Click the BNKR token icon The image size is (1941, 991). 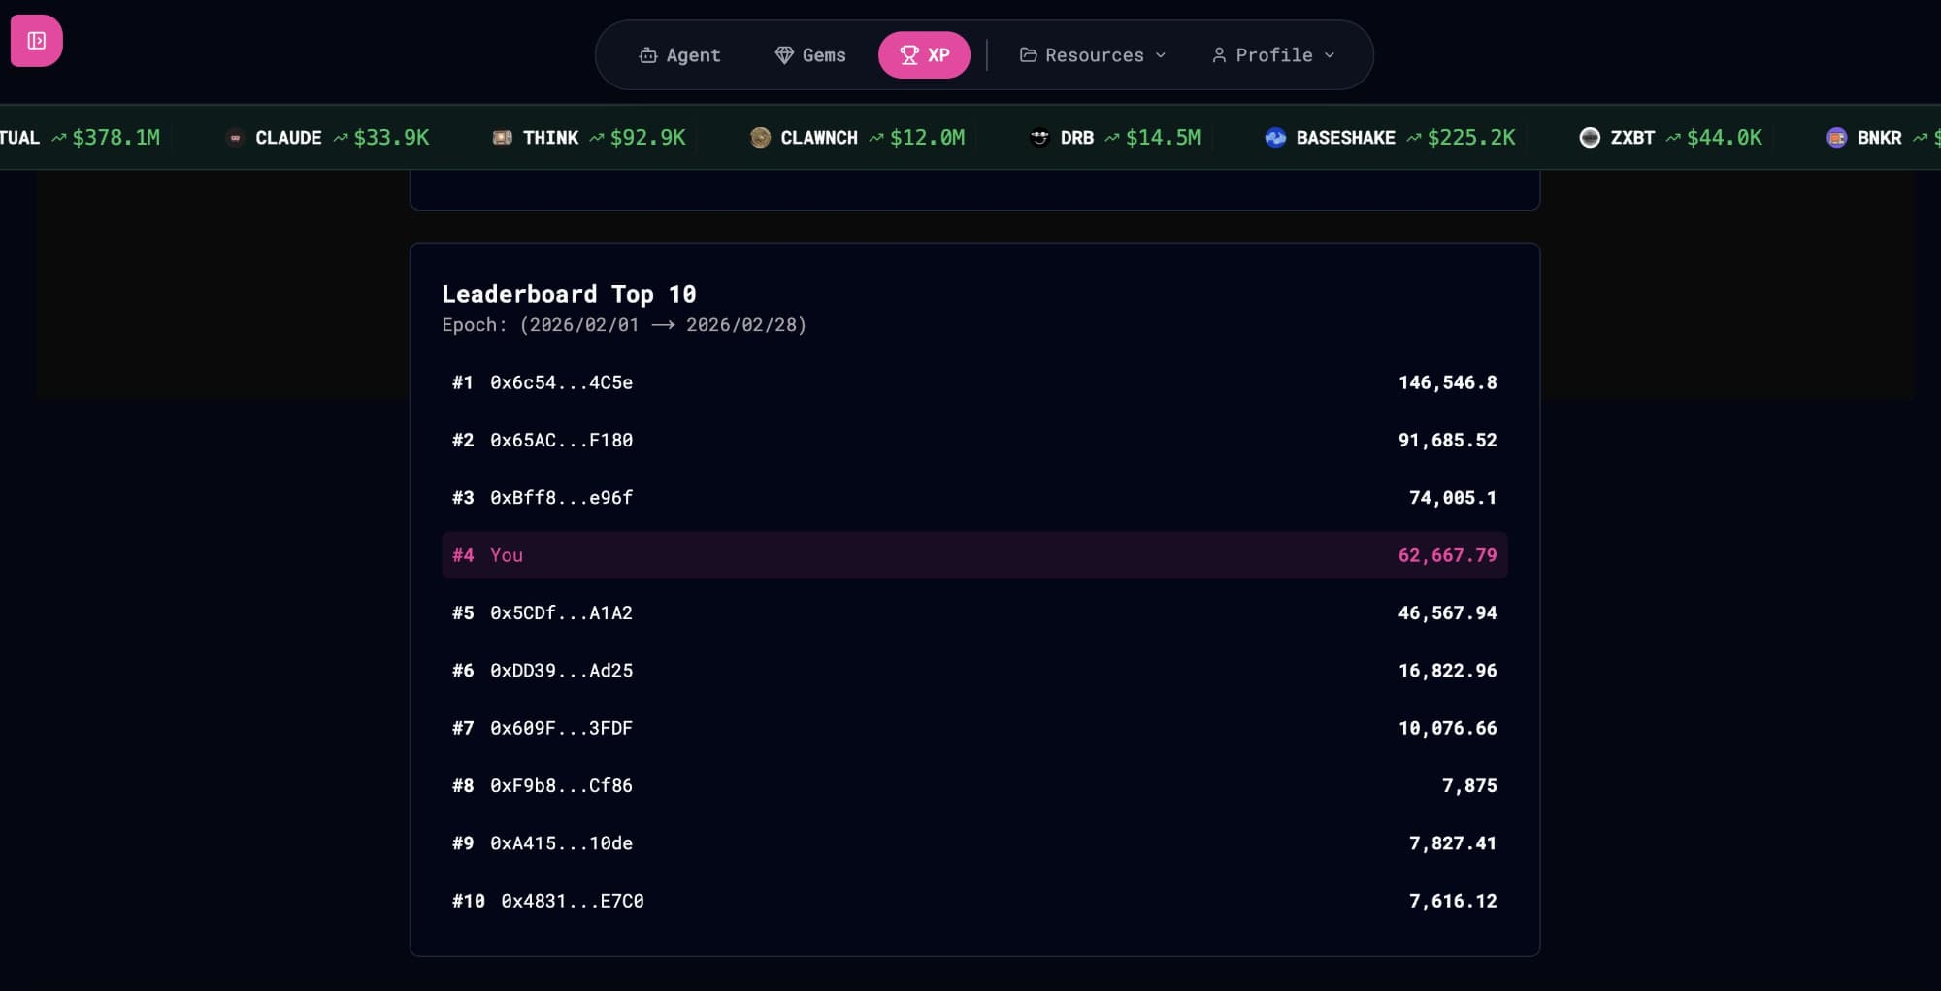(1836, 138)
